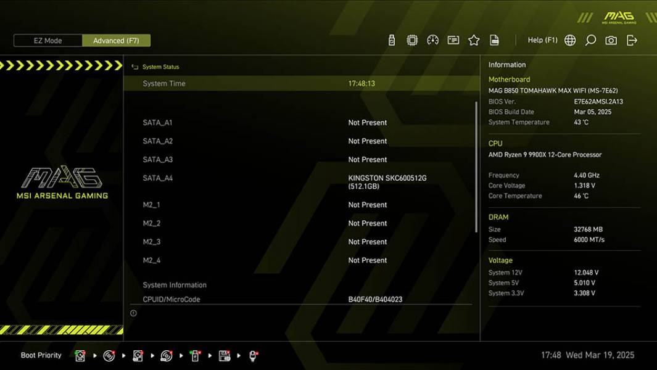Click the date and time at bottom right
Viewport: 657px width, 370px height.
pos(587,355)
